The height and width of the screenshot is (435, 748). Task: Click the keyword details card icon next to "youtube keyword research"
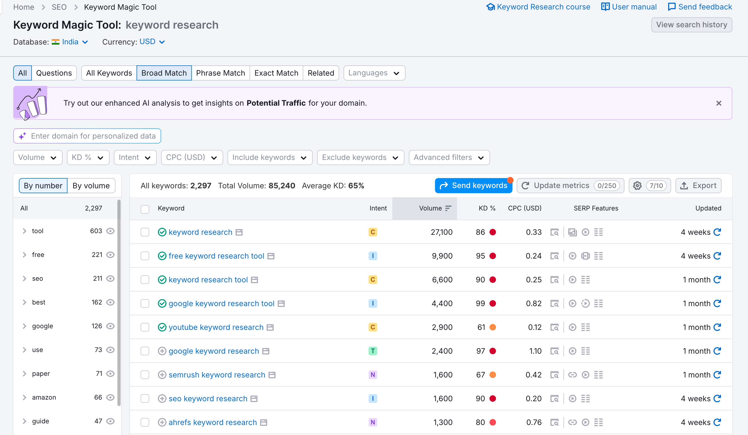click(270, 327)
